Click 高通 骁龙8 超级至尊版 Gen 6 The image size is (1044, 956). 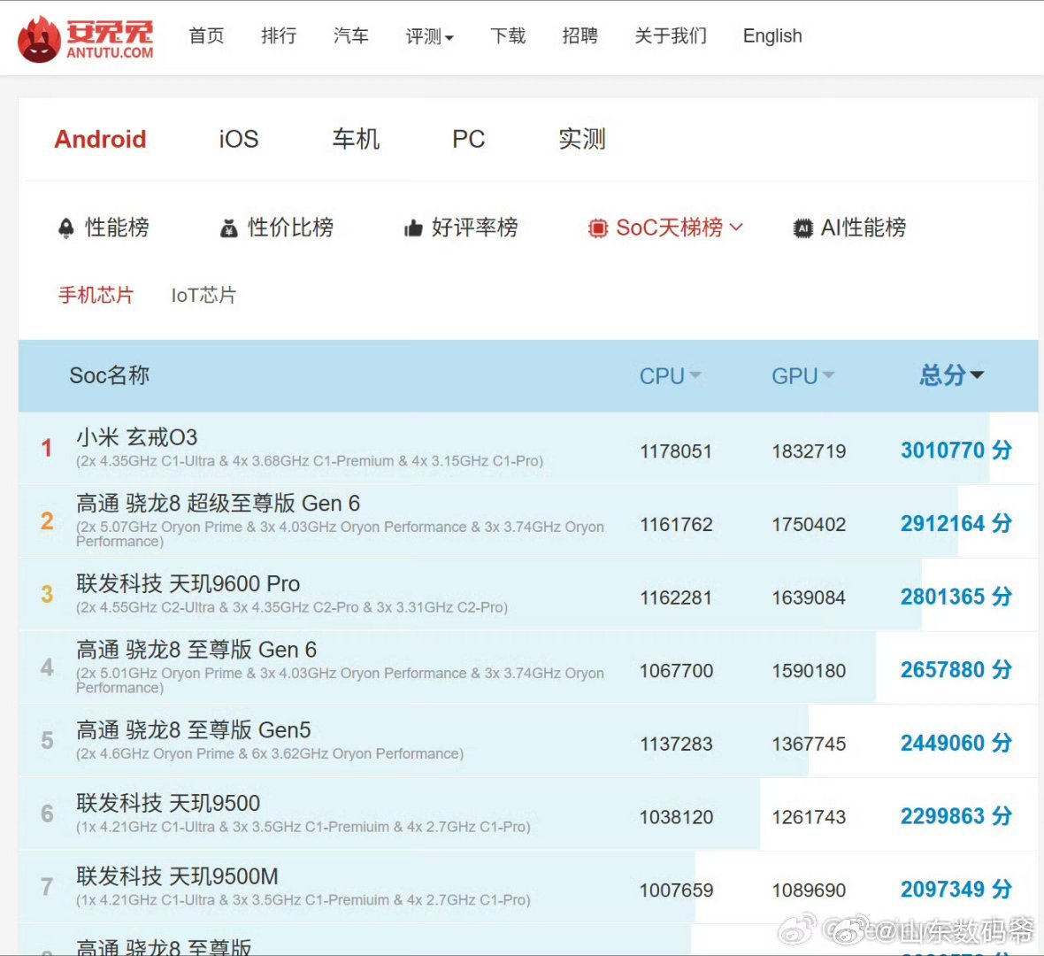218,504
